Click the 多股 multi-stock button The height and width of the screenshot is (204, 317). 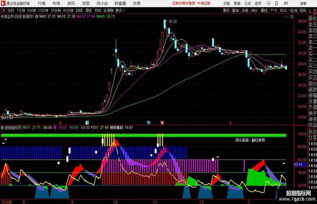245,10
